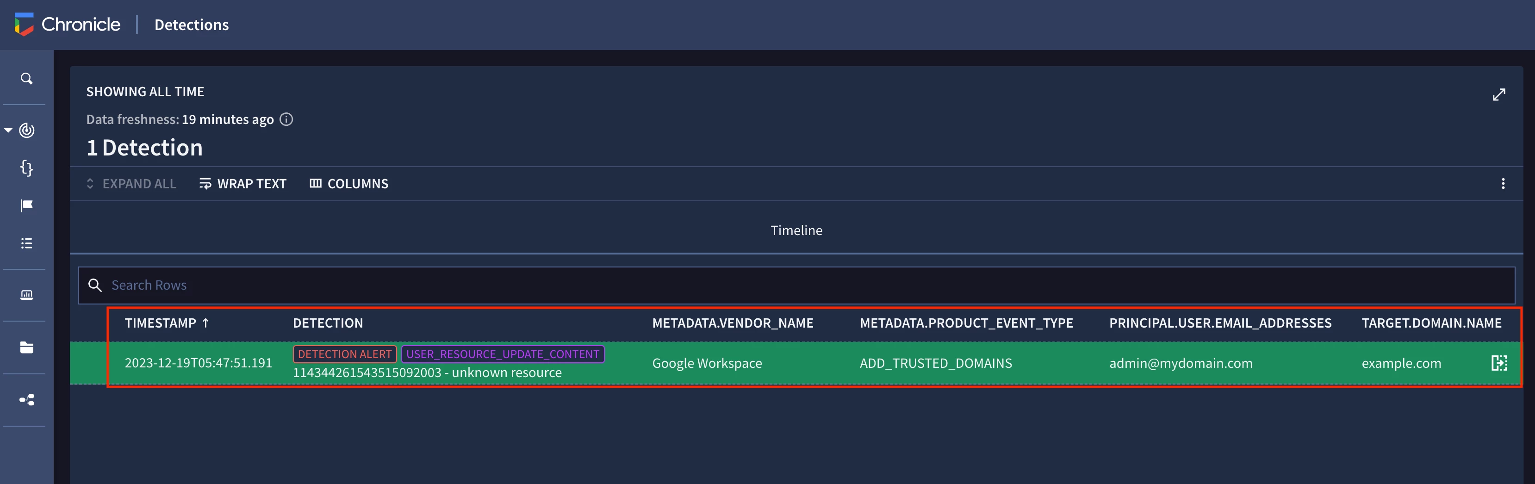Click the USER_RESOURCE_UPDATE_CONTENT tag
This screenshot has height=484, width=1535.
(x=503, y=354)
